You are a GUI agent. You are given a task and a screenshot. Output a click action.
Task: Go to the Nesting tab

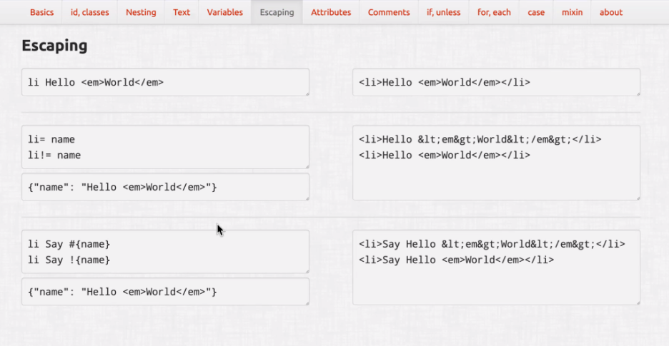[141, 12]
